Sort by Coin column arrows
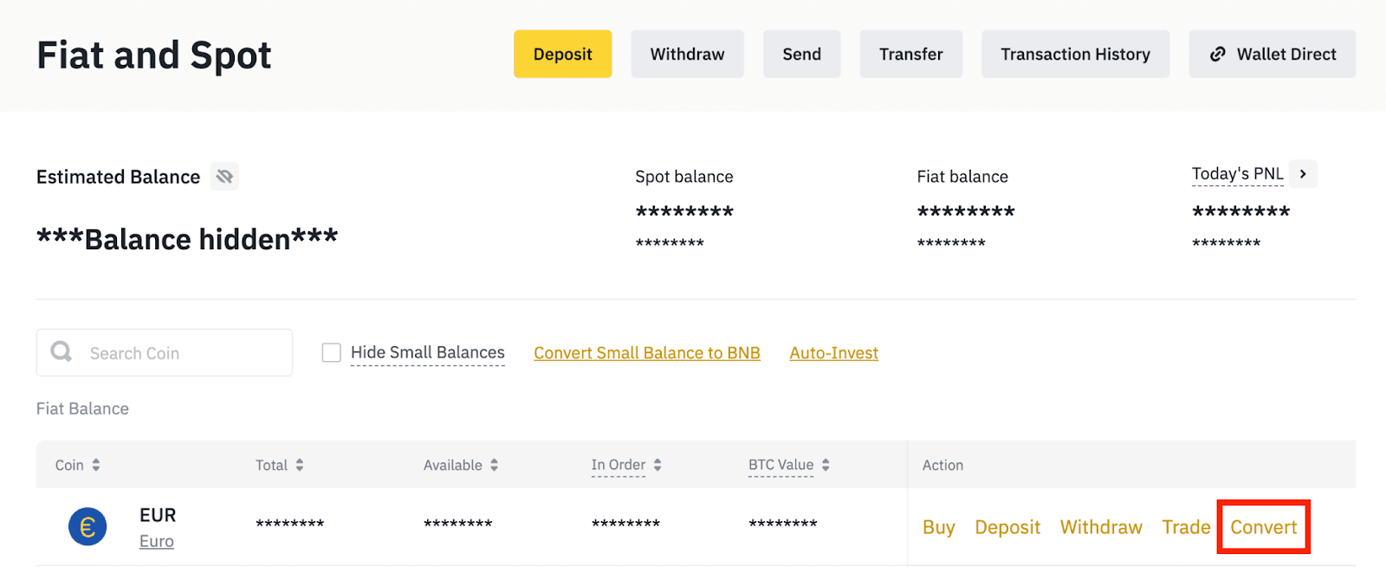Image resolution: width=1386 pixels, height=567 pixels. point(96,465)
